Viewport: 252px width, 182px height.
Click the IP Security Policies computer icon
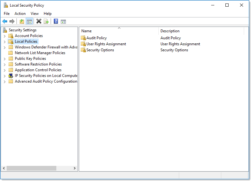click(x=11, y=76)
